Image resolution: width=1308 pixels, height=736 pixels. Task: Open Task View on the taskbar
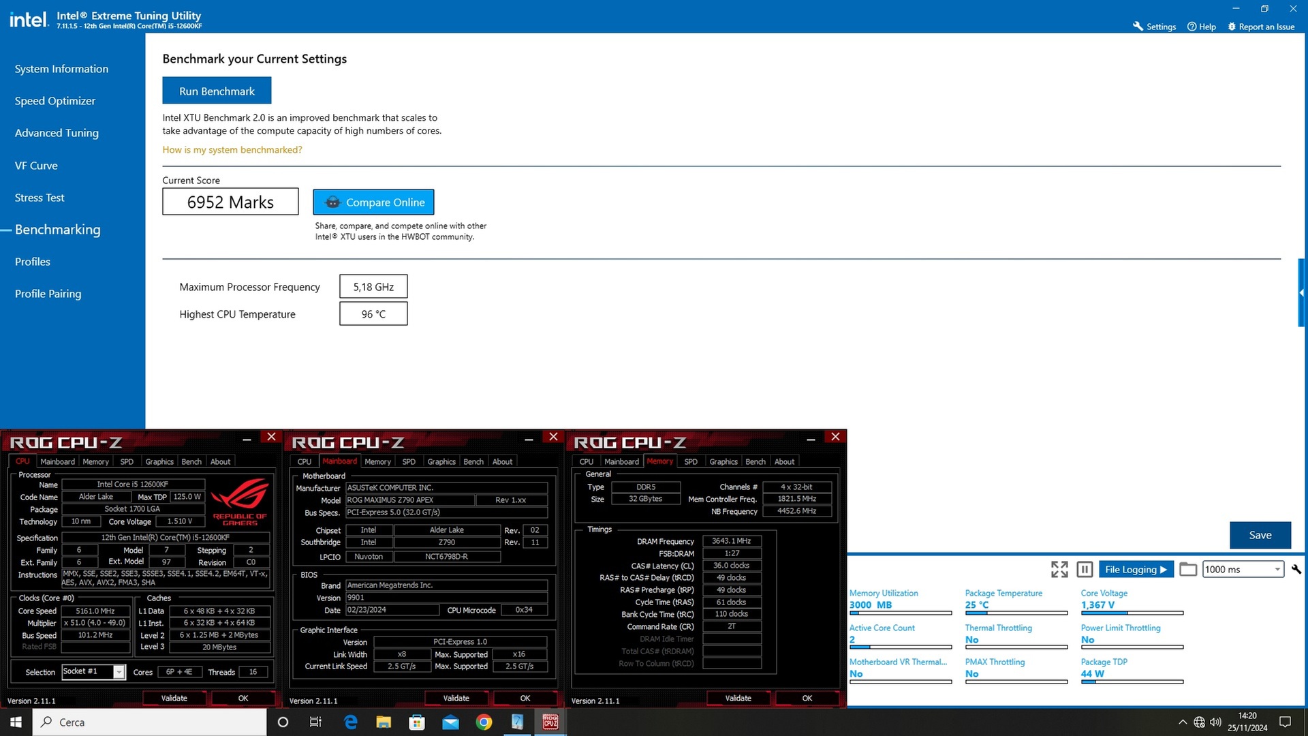tap(315, 722)
